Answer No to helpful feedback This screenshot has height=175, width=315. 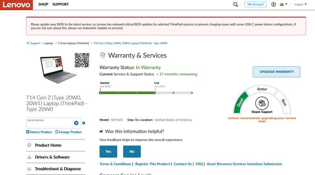(132, 151)
